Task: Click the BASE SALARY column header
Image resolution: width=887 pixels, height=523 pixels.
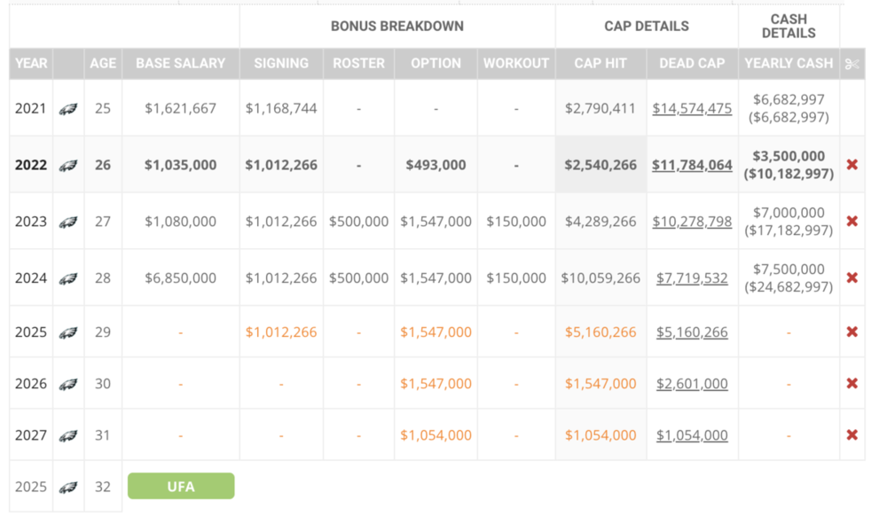Action: point(180,64)
